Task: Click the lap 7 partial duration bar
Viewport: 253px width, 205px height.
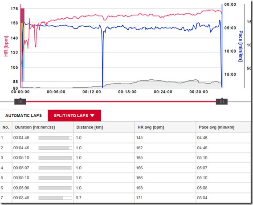Action: tap(55, 198)
